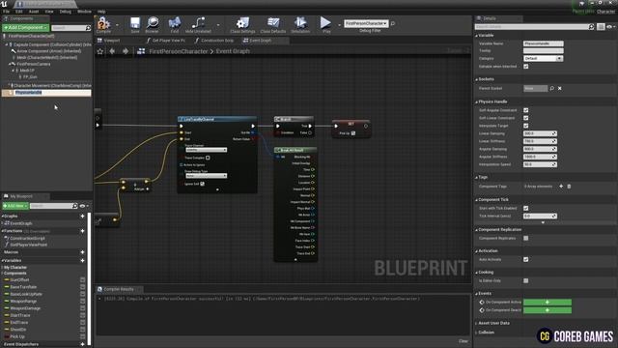Image resolution: width=618 pixels, height=348 pixels.
Task: Open the Debug Filter FirstPersonCharacter dropdown
Action: click(366, 23)
